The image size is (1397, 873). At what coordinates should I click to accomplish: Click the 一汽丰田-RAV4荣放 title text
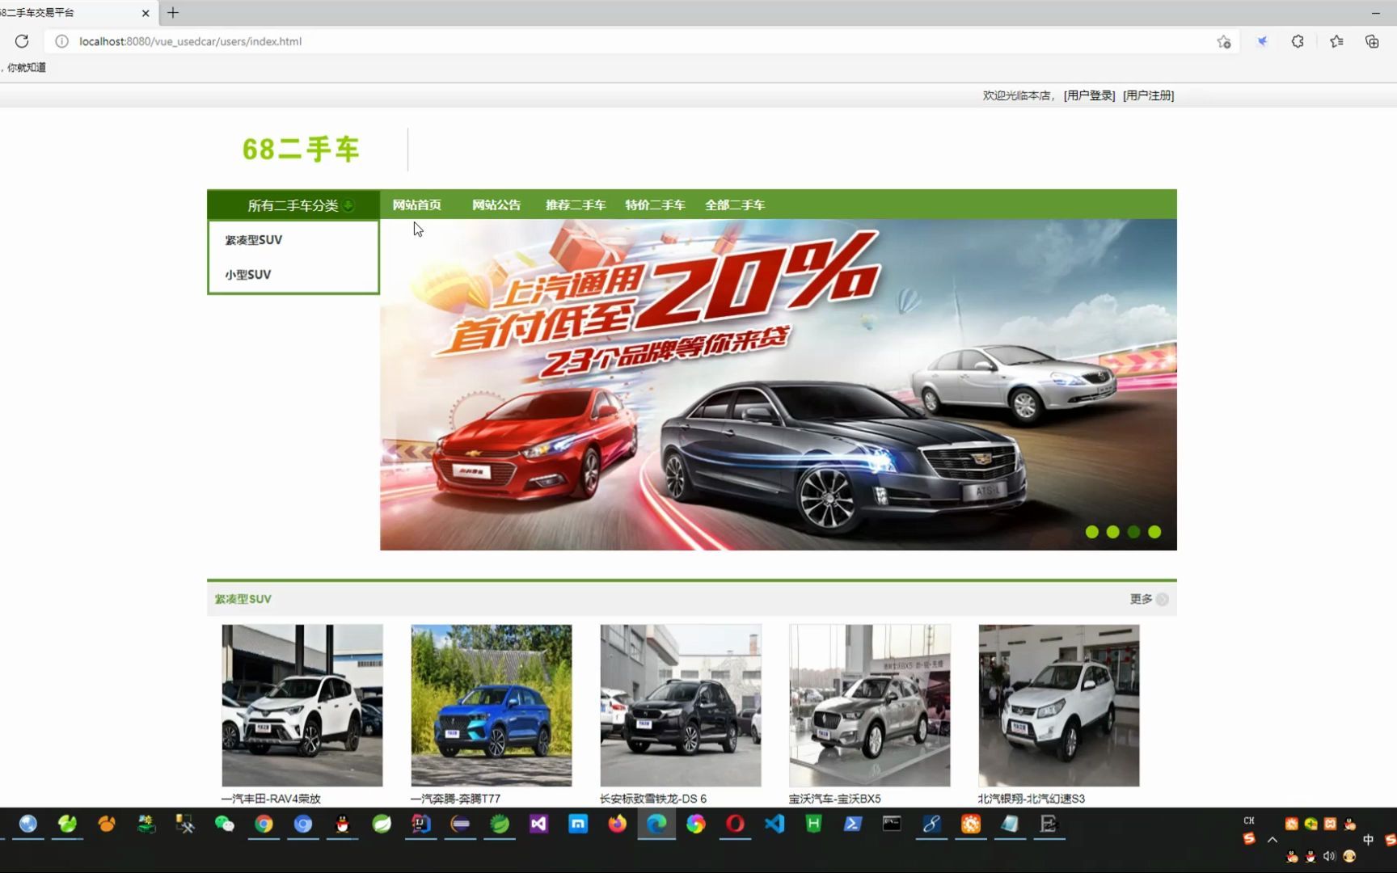coord(271,799)
